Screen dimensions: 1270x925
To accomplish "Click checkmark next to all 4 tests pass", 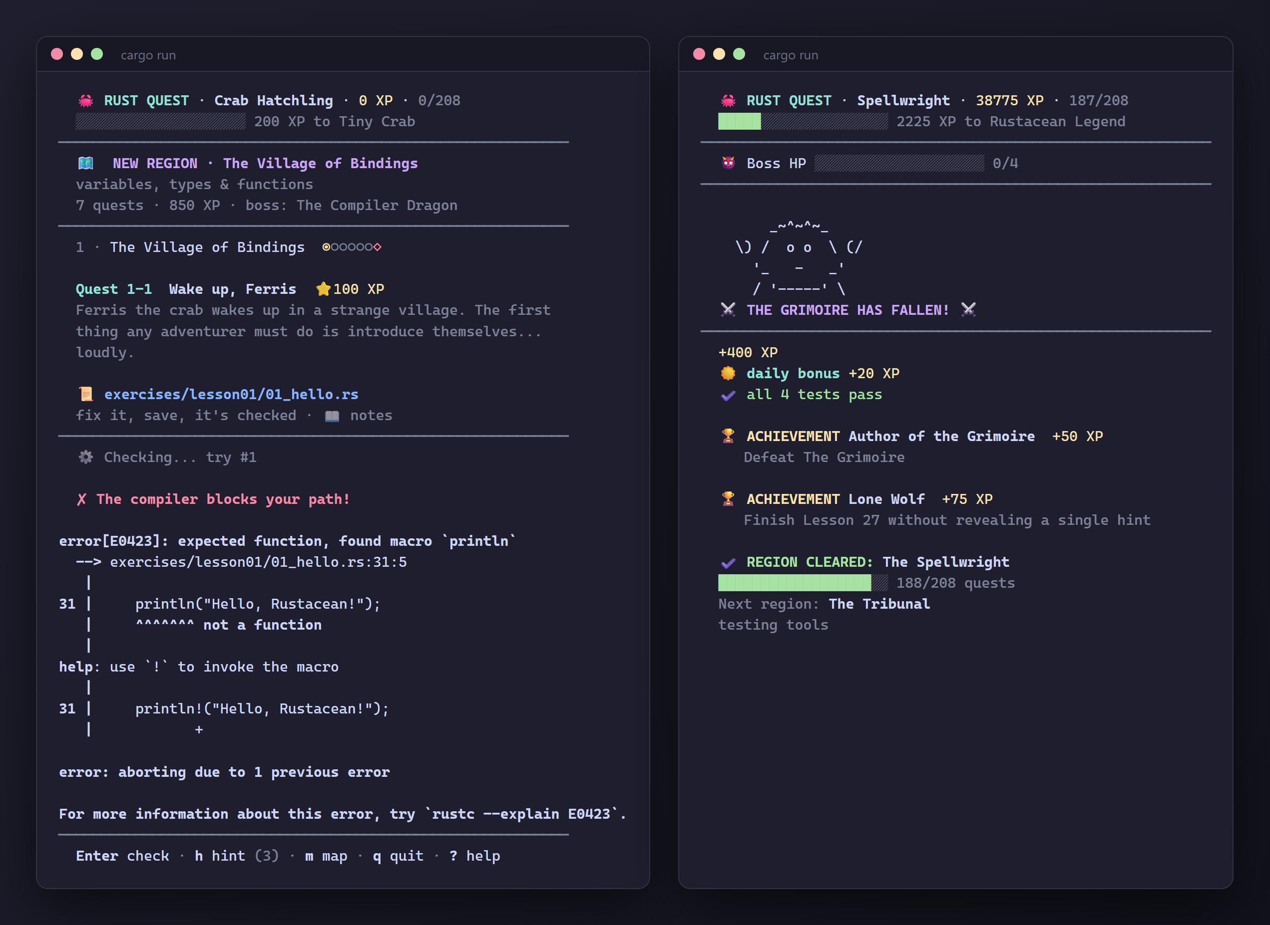I will [728, 395].
